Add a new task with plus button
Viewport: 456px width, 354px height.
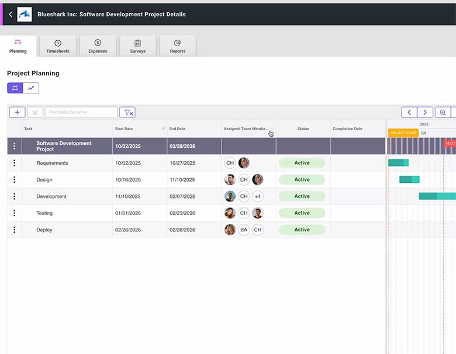tap(17, 112)
